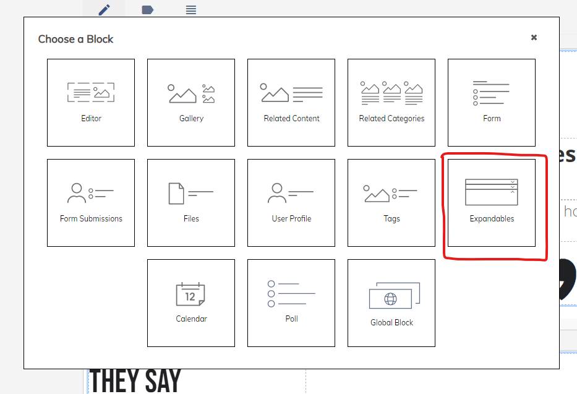Click the "Expandables" text label
The image size is (577, 394).
[492, 218]
